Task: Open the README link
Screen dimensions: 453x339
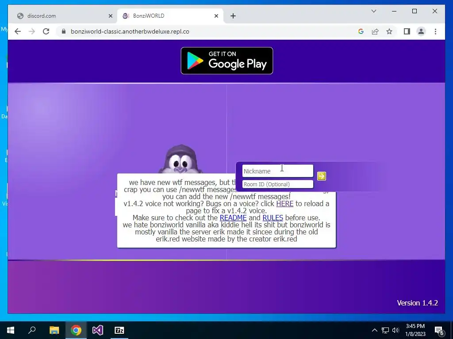Action: click(x=233, y=218)
